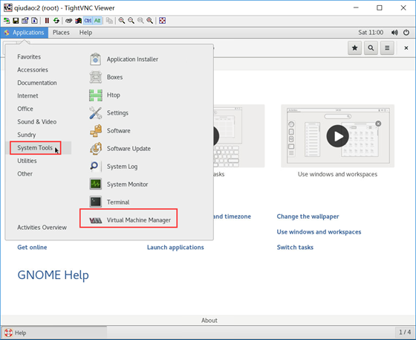
Task: Select the Sundry category
Action: coord(27,135)
